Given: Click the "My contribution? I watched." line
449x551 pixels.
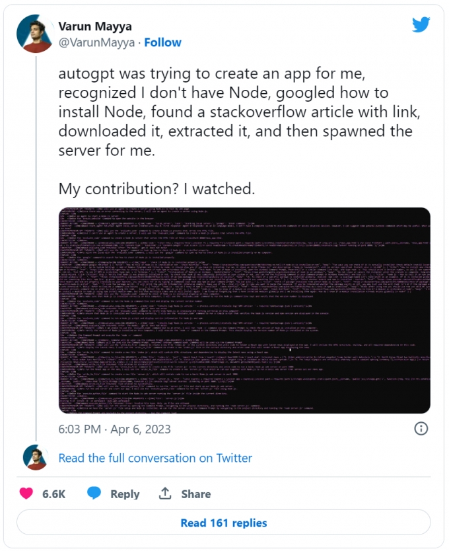Looking at the screenshot, I should click(156, 188).
